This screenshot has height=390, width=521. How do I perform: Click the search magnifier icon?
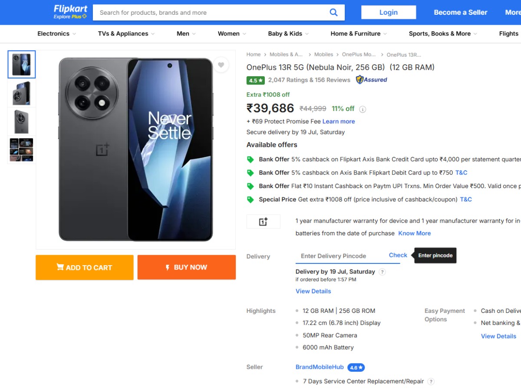click(333, 13)
